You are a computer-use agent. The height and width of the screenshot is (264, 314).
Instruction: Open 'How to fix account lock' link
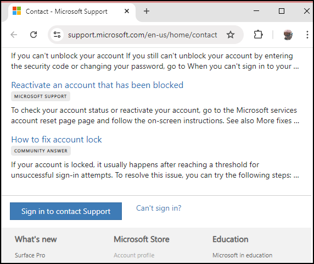click(x=57, y=139)
